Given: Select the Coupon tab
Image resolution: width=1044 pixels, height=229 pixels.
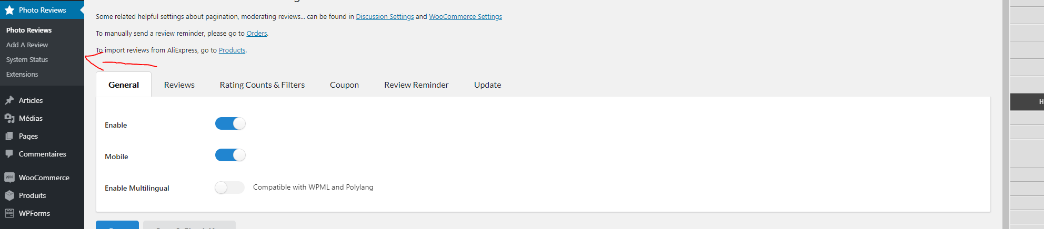Looking at the screenshot, I should tap(344, 85).
